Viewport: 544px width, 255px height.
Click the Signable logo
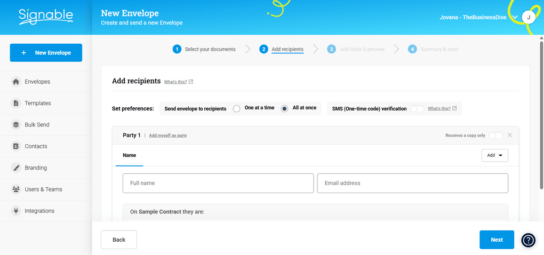pyautogui.click(x=46, y=17)
